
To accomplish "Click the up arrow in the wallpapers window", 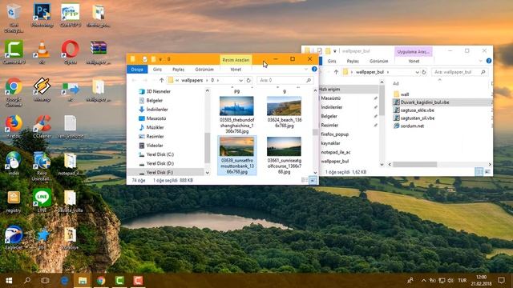I will 162,80.
